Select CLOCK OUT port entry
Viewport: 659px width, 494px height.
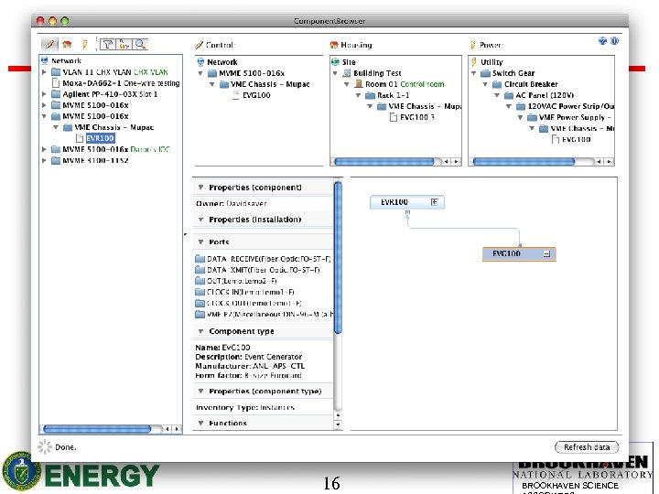pos(254,303)
